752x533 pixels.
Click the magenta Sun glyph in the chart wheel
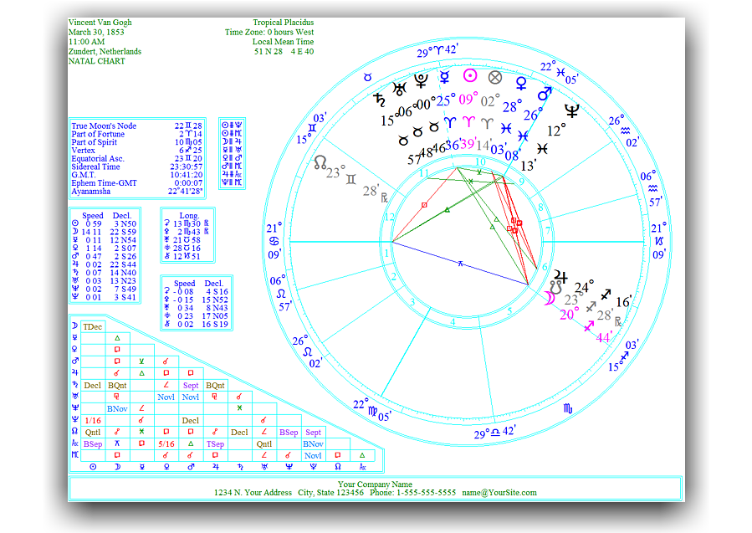469,77
